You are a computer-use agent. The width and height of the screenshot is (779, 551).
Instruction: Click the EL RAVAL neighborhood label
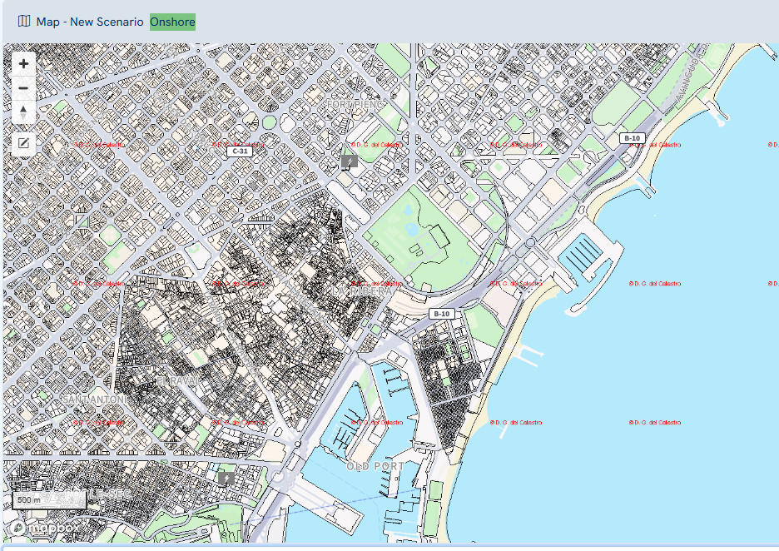coord(177,380)
